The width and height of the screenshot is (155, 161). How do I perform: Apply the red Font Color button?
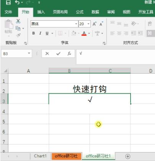(x=84, y=33)
